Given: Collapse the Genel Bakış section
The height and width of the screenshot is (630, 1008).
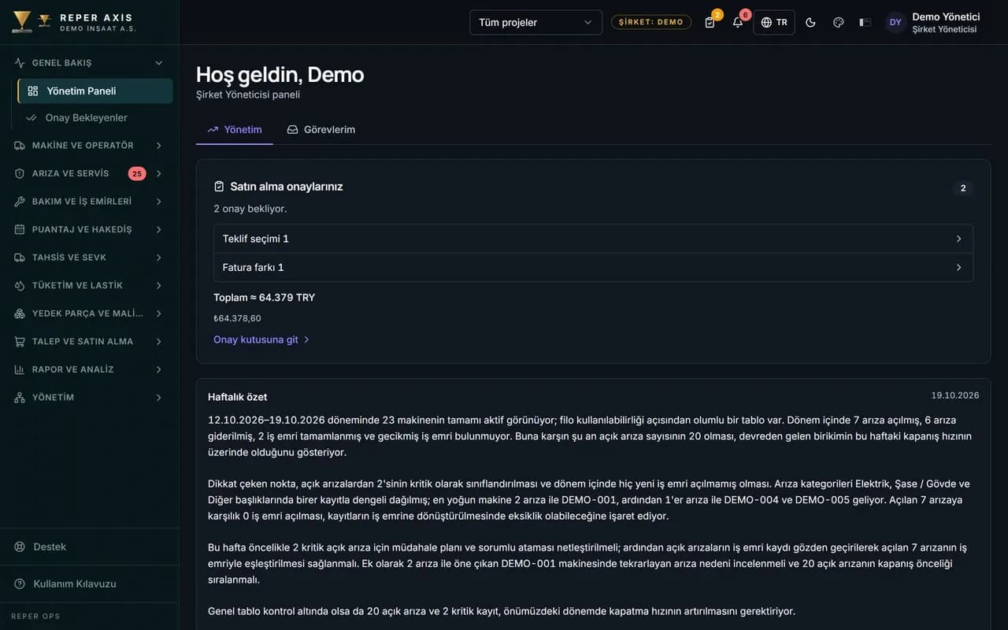Looking at the screenshot, I should (89, 62).
